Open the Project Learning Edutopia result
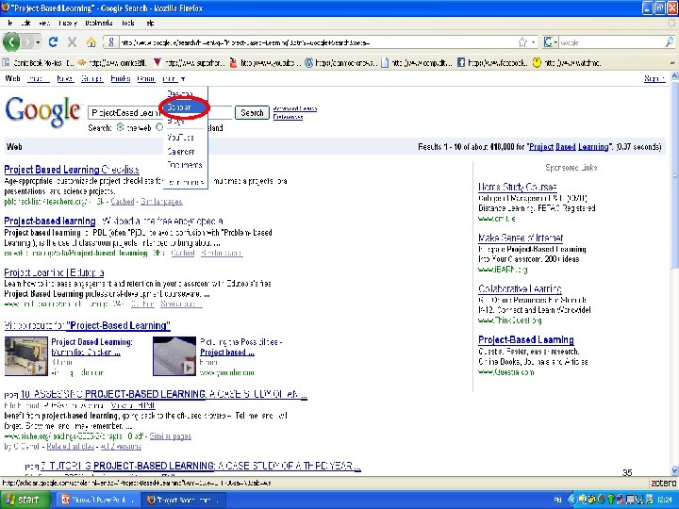679x509 pixels. click(x=54, y=272)
